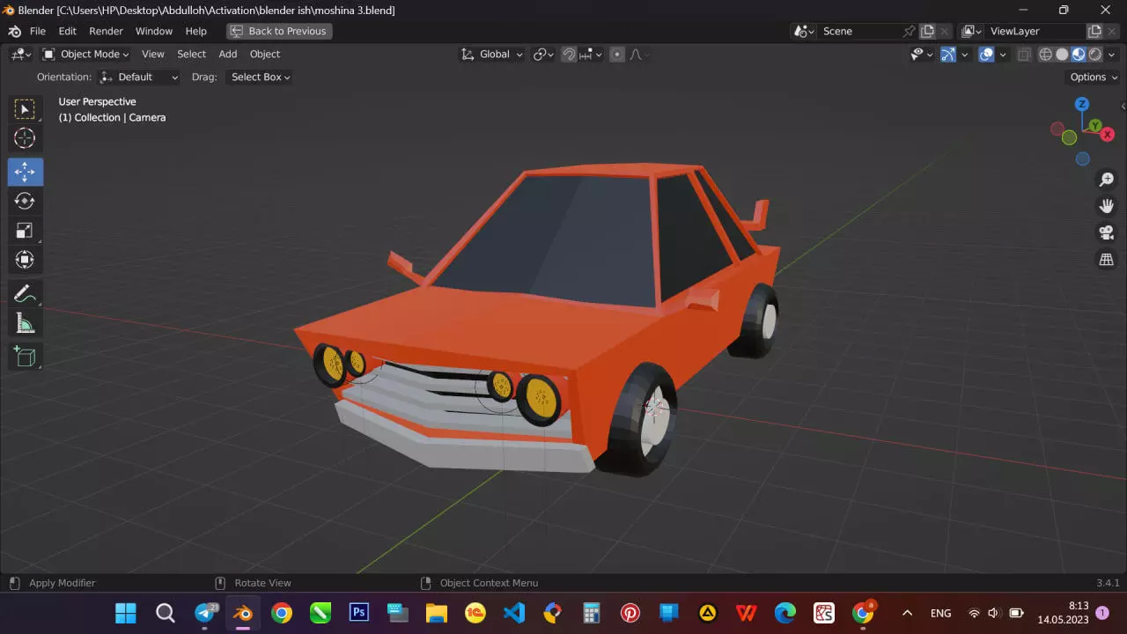Click the X axis on navigation gizmo
The width and height of the screenshot is (1127, 634).
(x=1108, y=135)
